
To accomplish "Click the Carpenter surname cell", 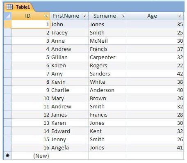I will click(108, 57).
